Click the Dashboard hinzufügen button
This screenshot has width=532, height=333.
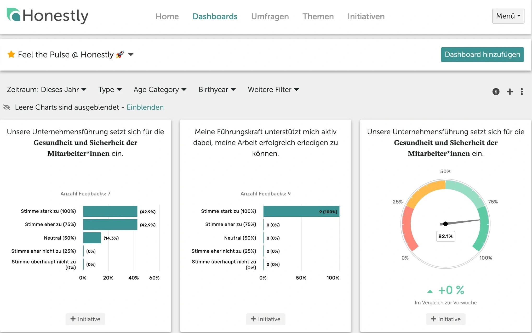[x=483, y=54]
